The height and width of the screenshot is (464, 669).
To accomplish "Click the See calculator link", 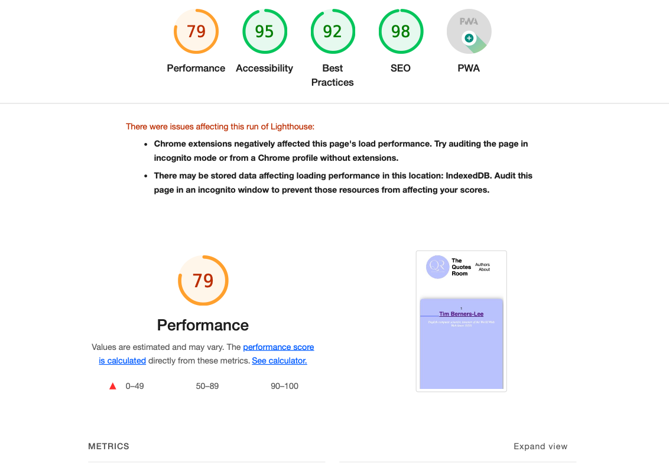I will (279, 361).
